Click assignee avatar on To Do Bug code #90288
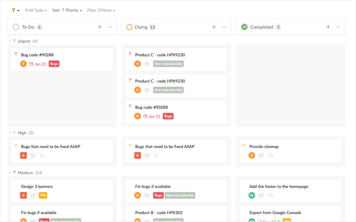 point(23,64)
